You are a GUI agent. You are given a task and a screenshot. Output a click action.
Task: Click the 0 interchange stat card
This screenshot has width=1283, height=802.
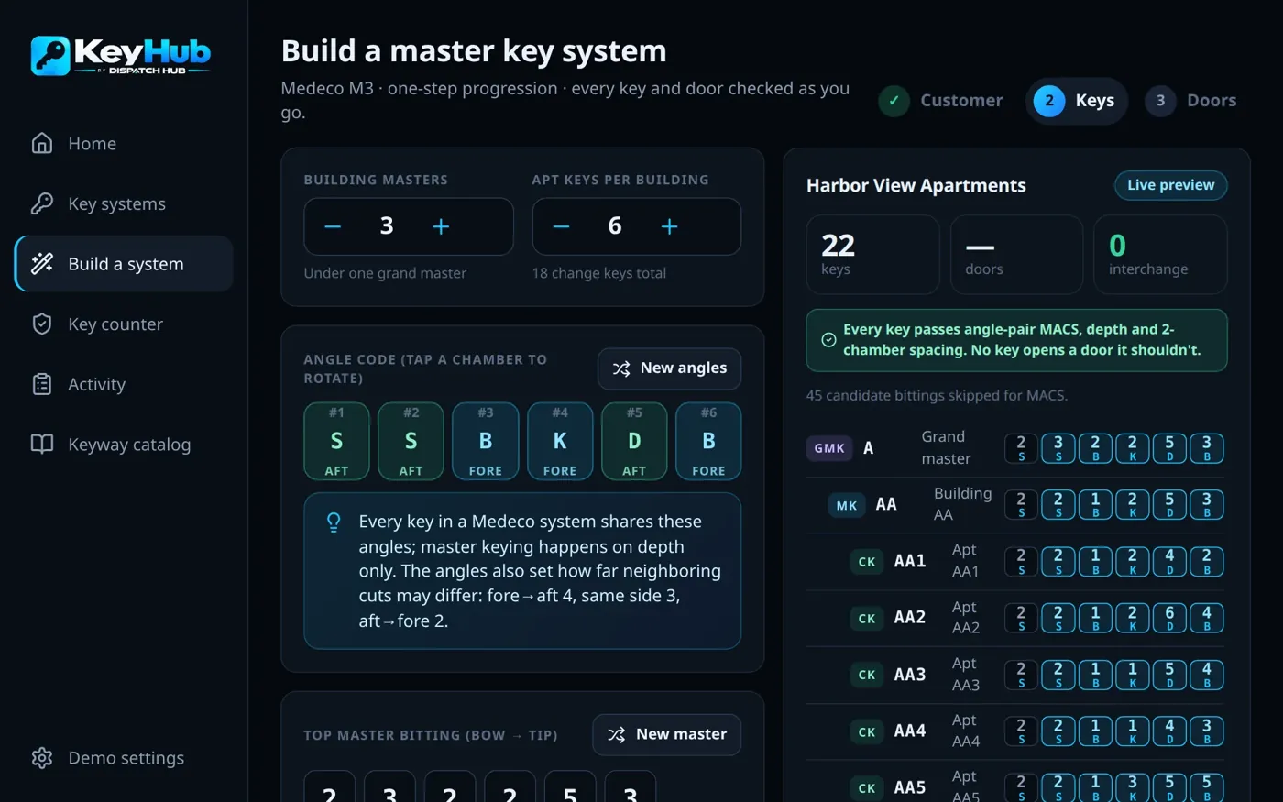[x=1160, y=255]
